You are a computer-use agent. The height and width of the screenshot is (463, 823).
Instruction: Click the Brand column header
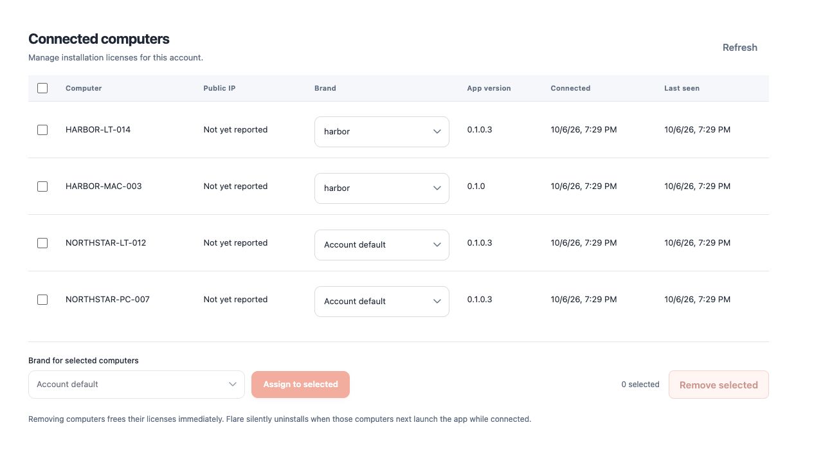click(325, 88)
